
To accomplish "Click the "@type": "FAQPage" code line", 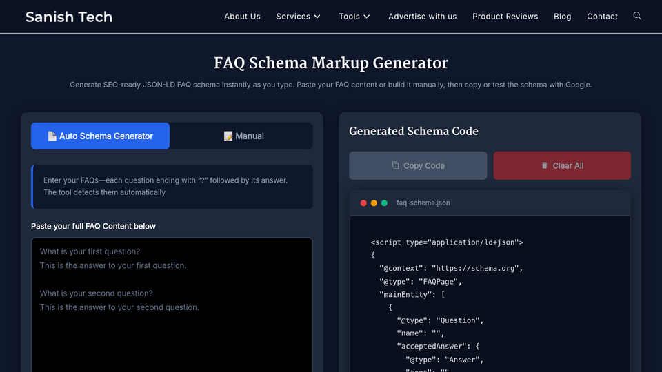I will pyautogui.click(x=421, y=281).
